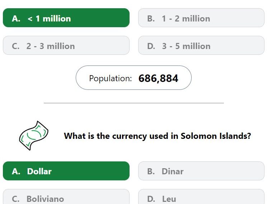Pick Boliviano as the answer
The width and height of the screenshot is (267, 204).
point(66,197)
